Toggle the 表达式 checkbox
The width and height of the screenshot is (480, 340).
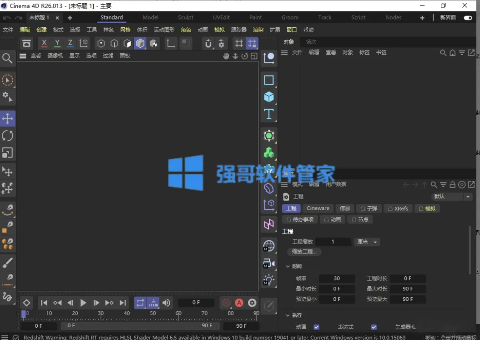tap(374, 327)
